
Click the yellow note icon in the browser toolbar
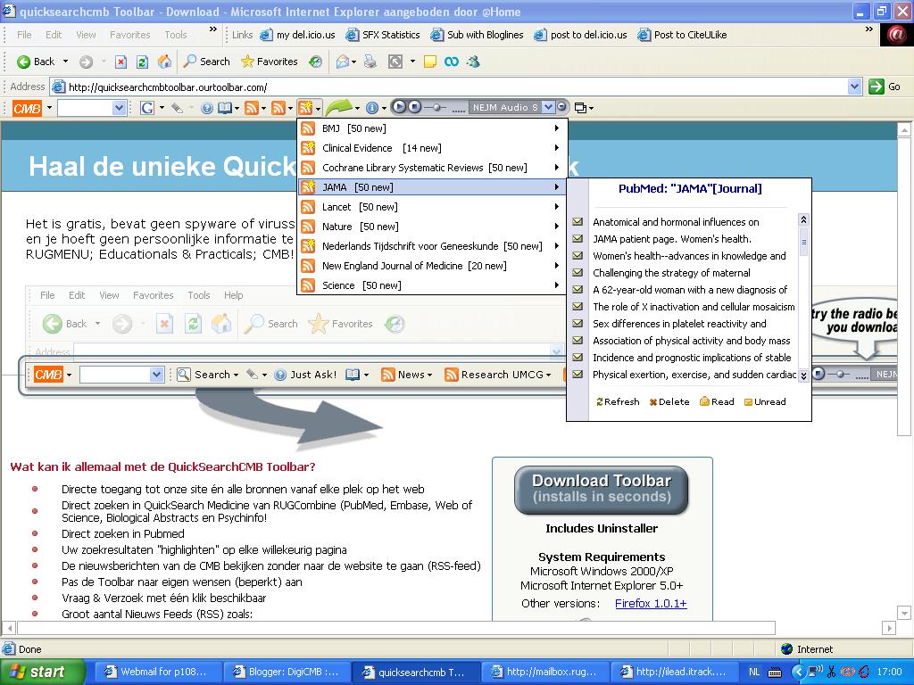(x=430, y=62)
